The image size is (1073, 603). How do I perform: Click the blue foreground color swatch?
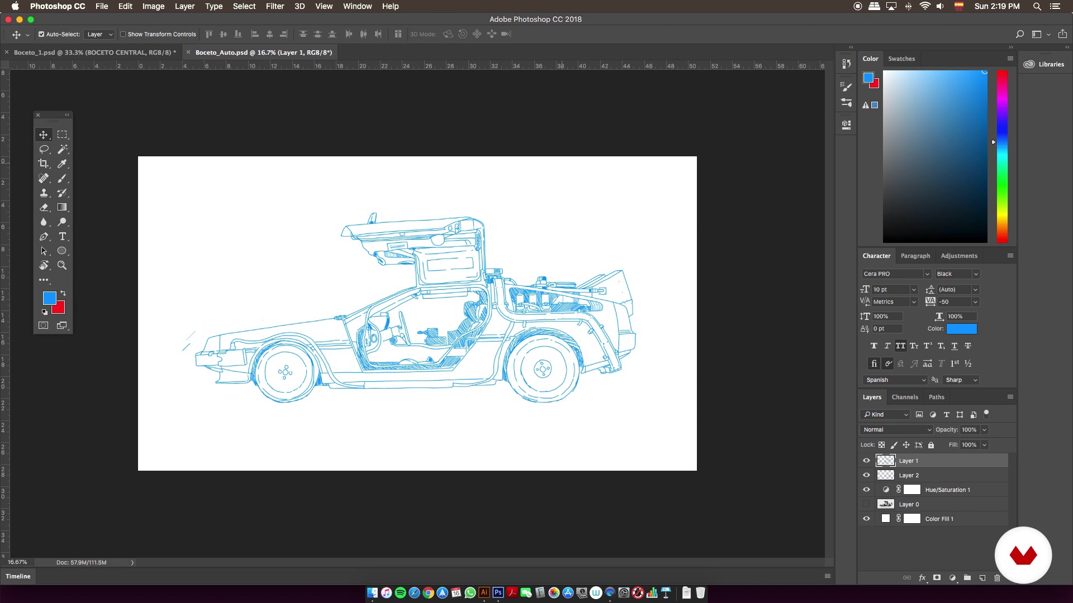click(49, 298)
